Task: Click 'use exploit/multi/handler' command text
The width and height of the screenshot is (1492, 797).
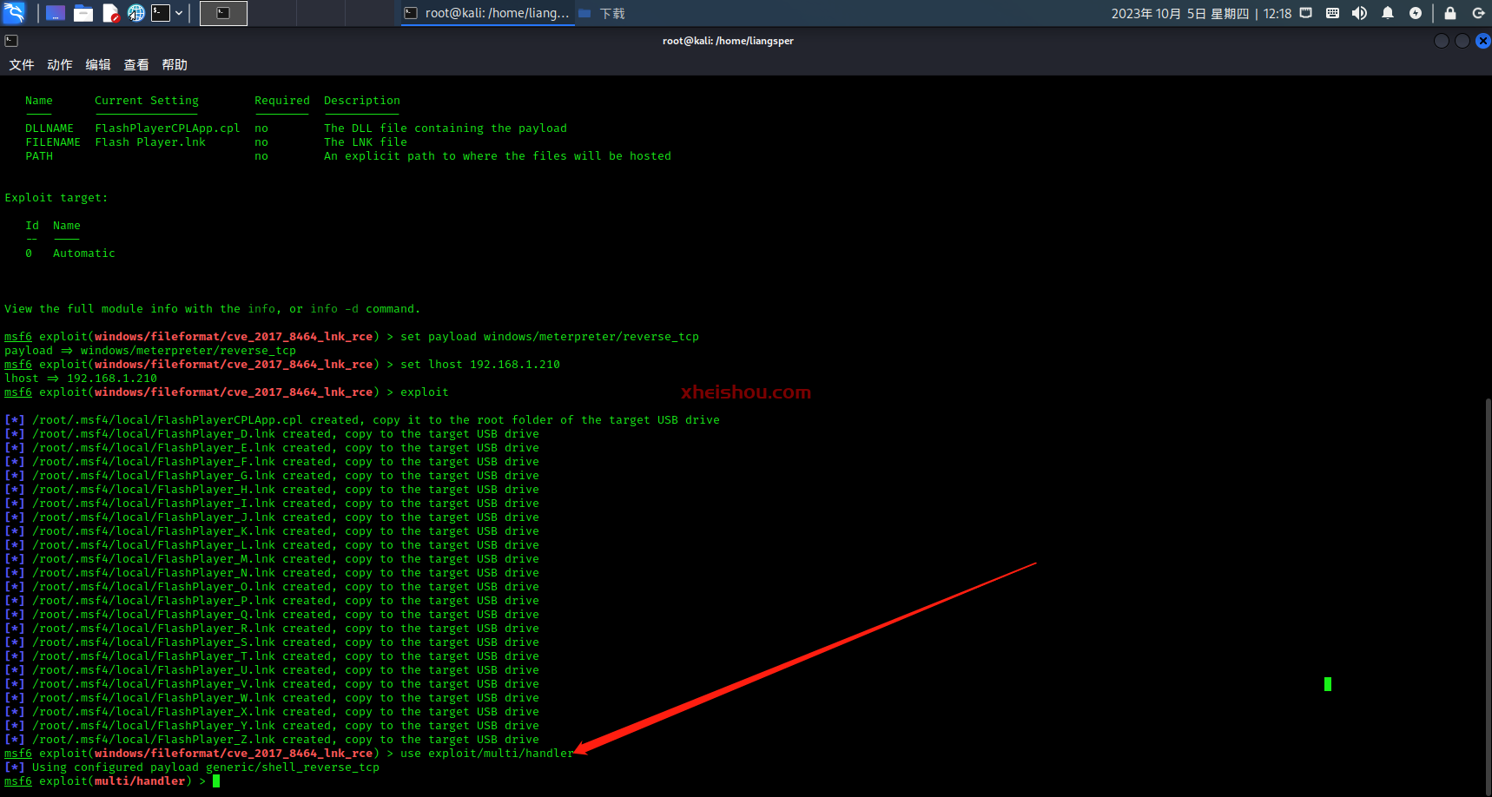Action: (487, 754)
